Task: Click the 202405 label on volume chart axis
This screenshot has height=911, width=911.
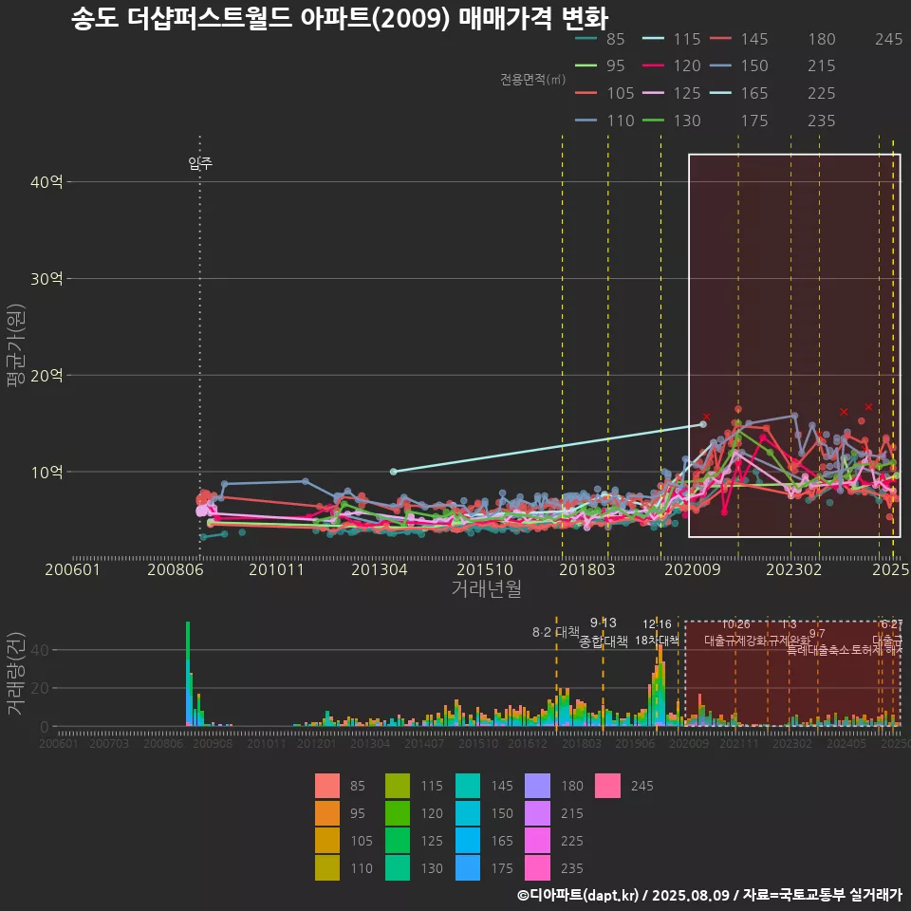Action: click(846, 744)
